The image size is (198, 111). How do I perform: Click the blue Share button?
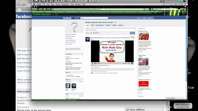132,33
